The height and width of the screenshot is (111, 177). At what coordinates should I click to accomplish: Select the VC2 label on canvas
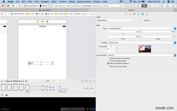pos(40,63)
